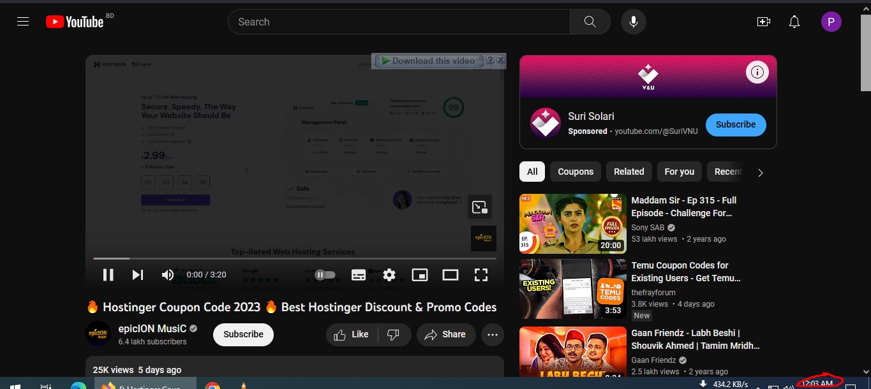This screenshot has width=871, height=389.
Task: Open Maddam Sir Ep 315 video title
Action: pos(684,207)
